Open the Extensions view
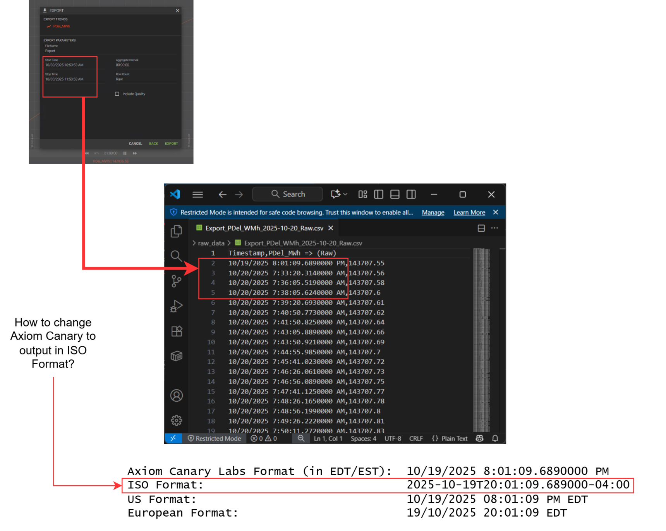The height and width of the screenshot is (531, 666). tap(177, 331)
